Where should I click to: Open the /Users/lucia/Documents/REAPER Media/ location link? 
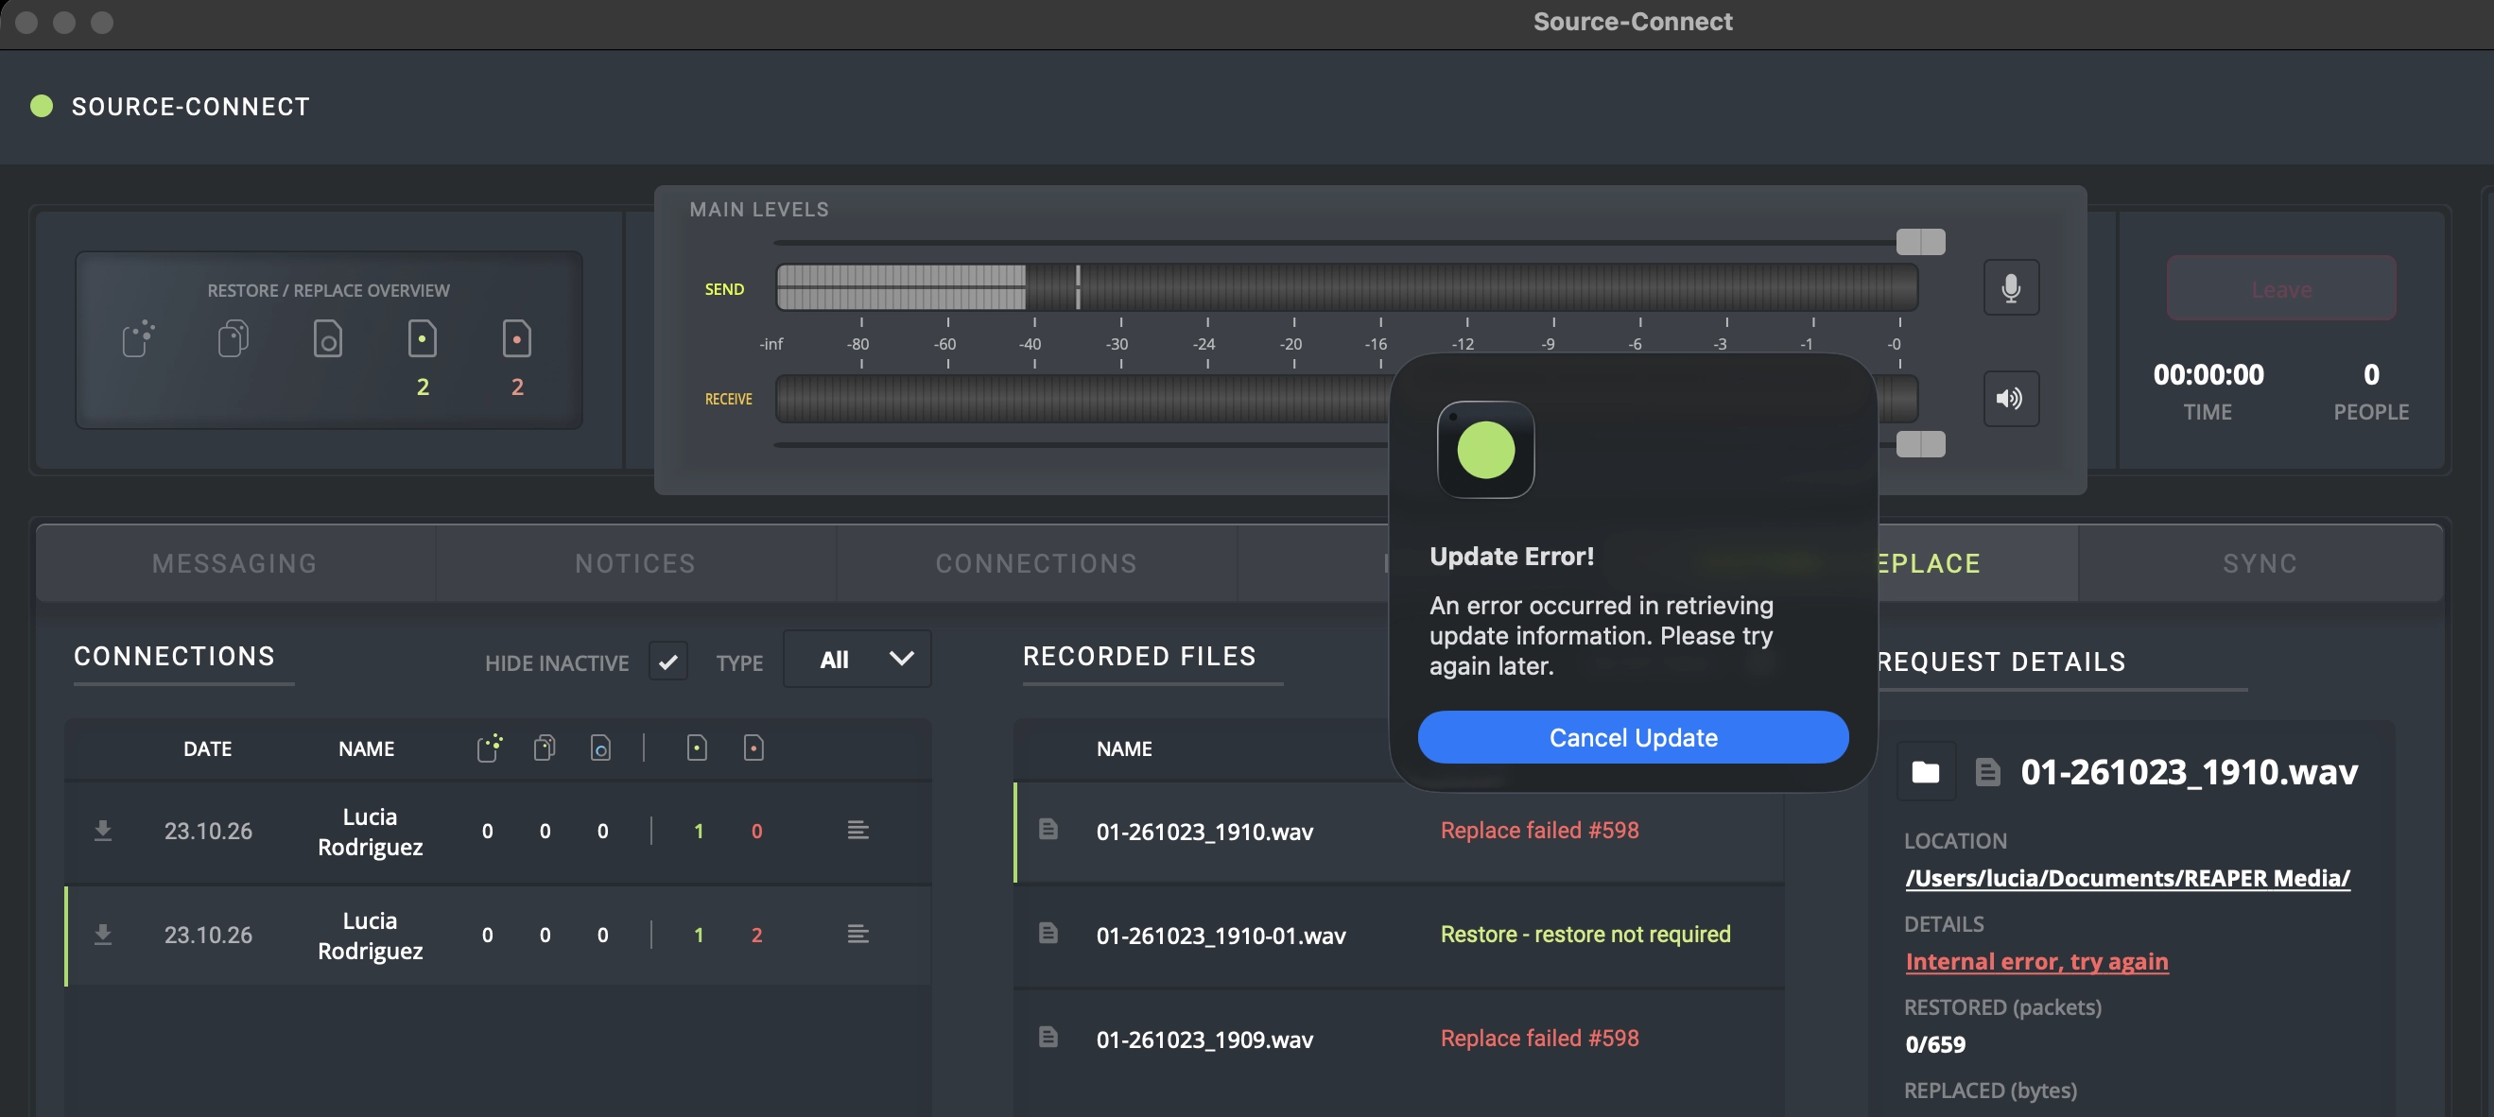pos(2127,878)
